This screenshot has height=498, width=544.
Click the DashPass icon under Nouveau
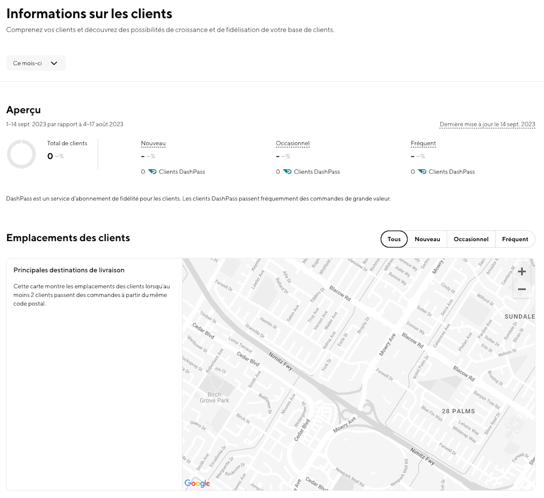point(152,172)
